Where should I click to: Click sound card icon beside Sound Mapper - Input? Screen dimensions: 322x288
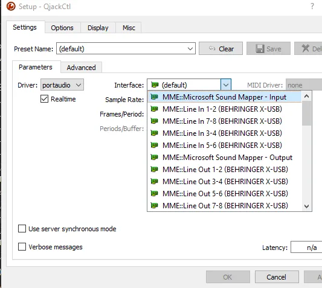point(154,97)
